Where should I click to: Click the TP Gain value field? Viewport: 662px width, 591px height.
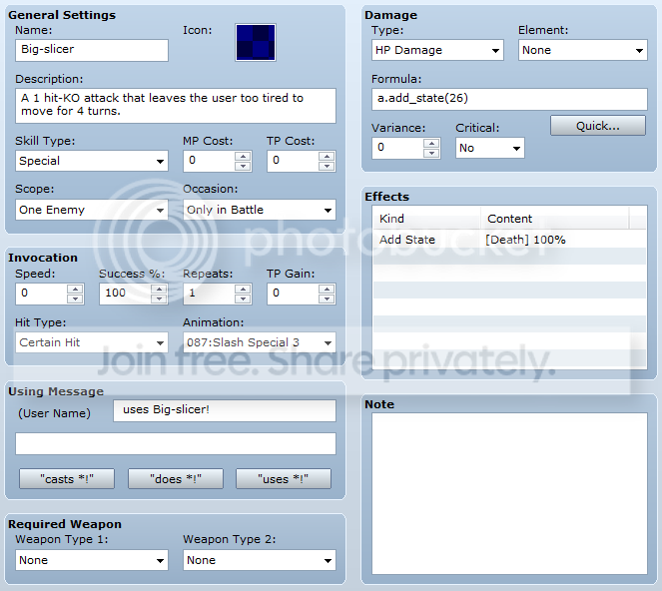293,294
